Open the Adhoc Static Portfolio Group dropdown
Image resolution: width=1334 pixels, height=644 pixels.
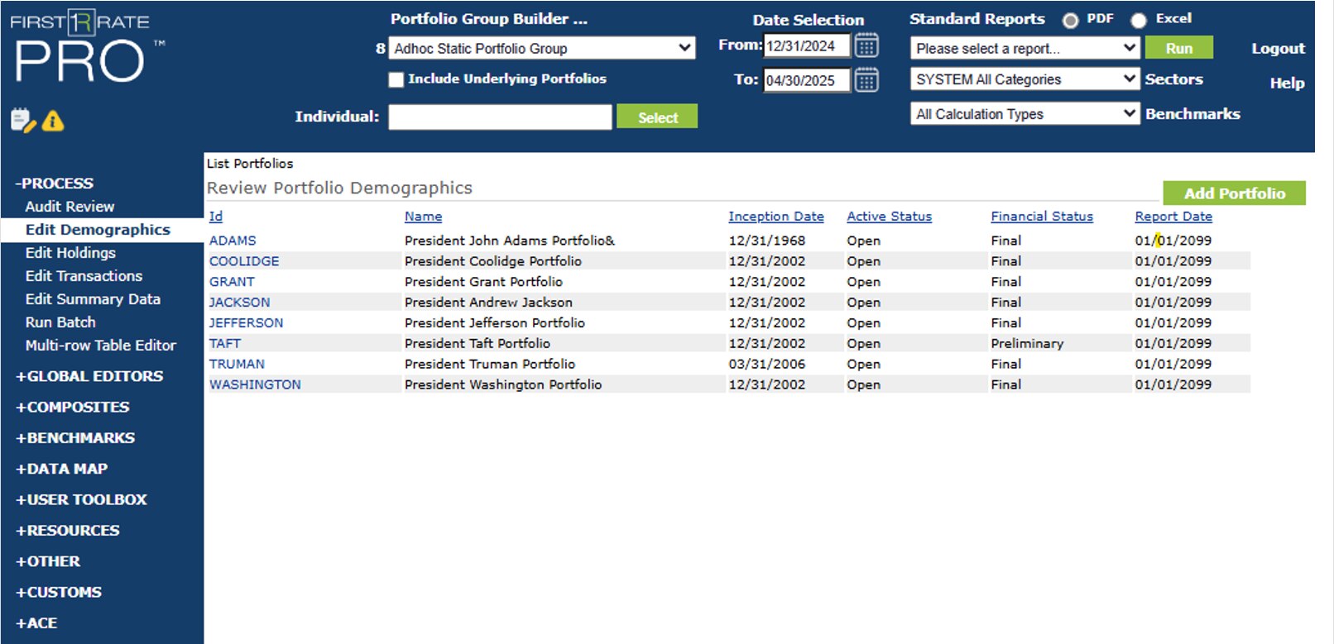click(542, 48)
